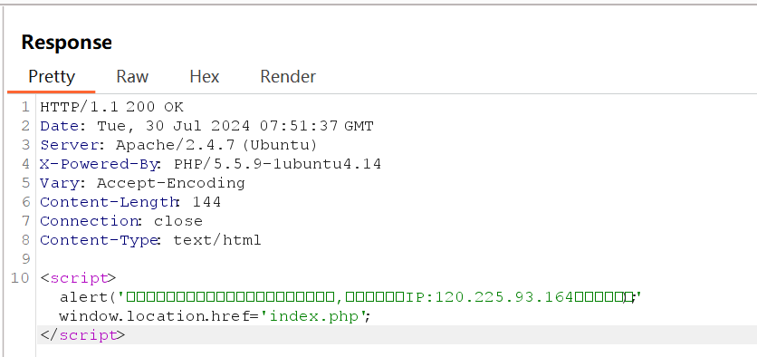Click the IP address 120.225.93.164 in alert
Screen dimensions: 757x357
(x=503, y=297)
